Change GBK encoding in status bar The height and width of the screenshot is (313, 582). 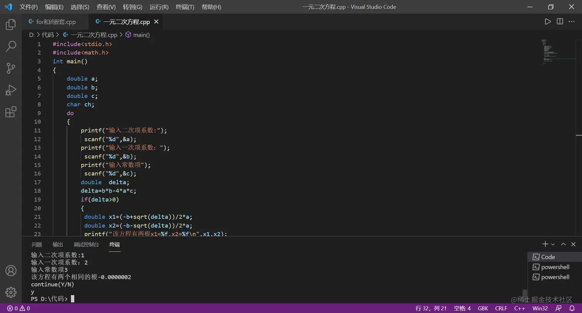click(x=483, y=308)
